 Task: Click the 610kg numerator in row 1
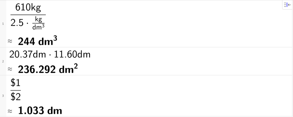tap(28, 7)
